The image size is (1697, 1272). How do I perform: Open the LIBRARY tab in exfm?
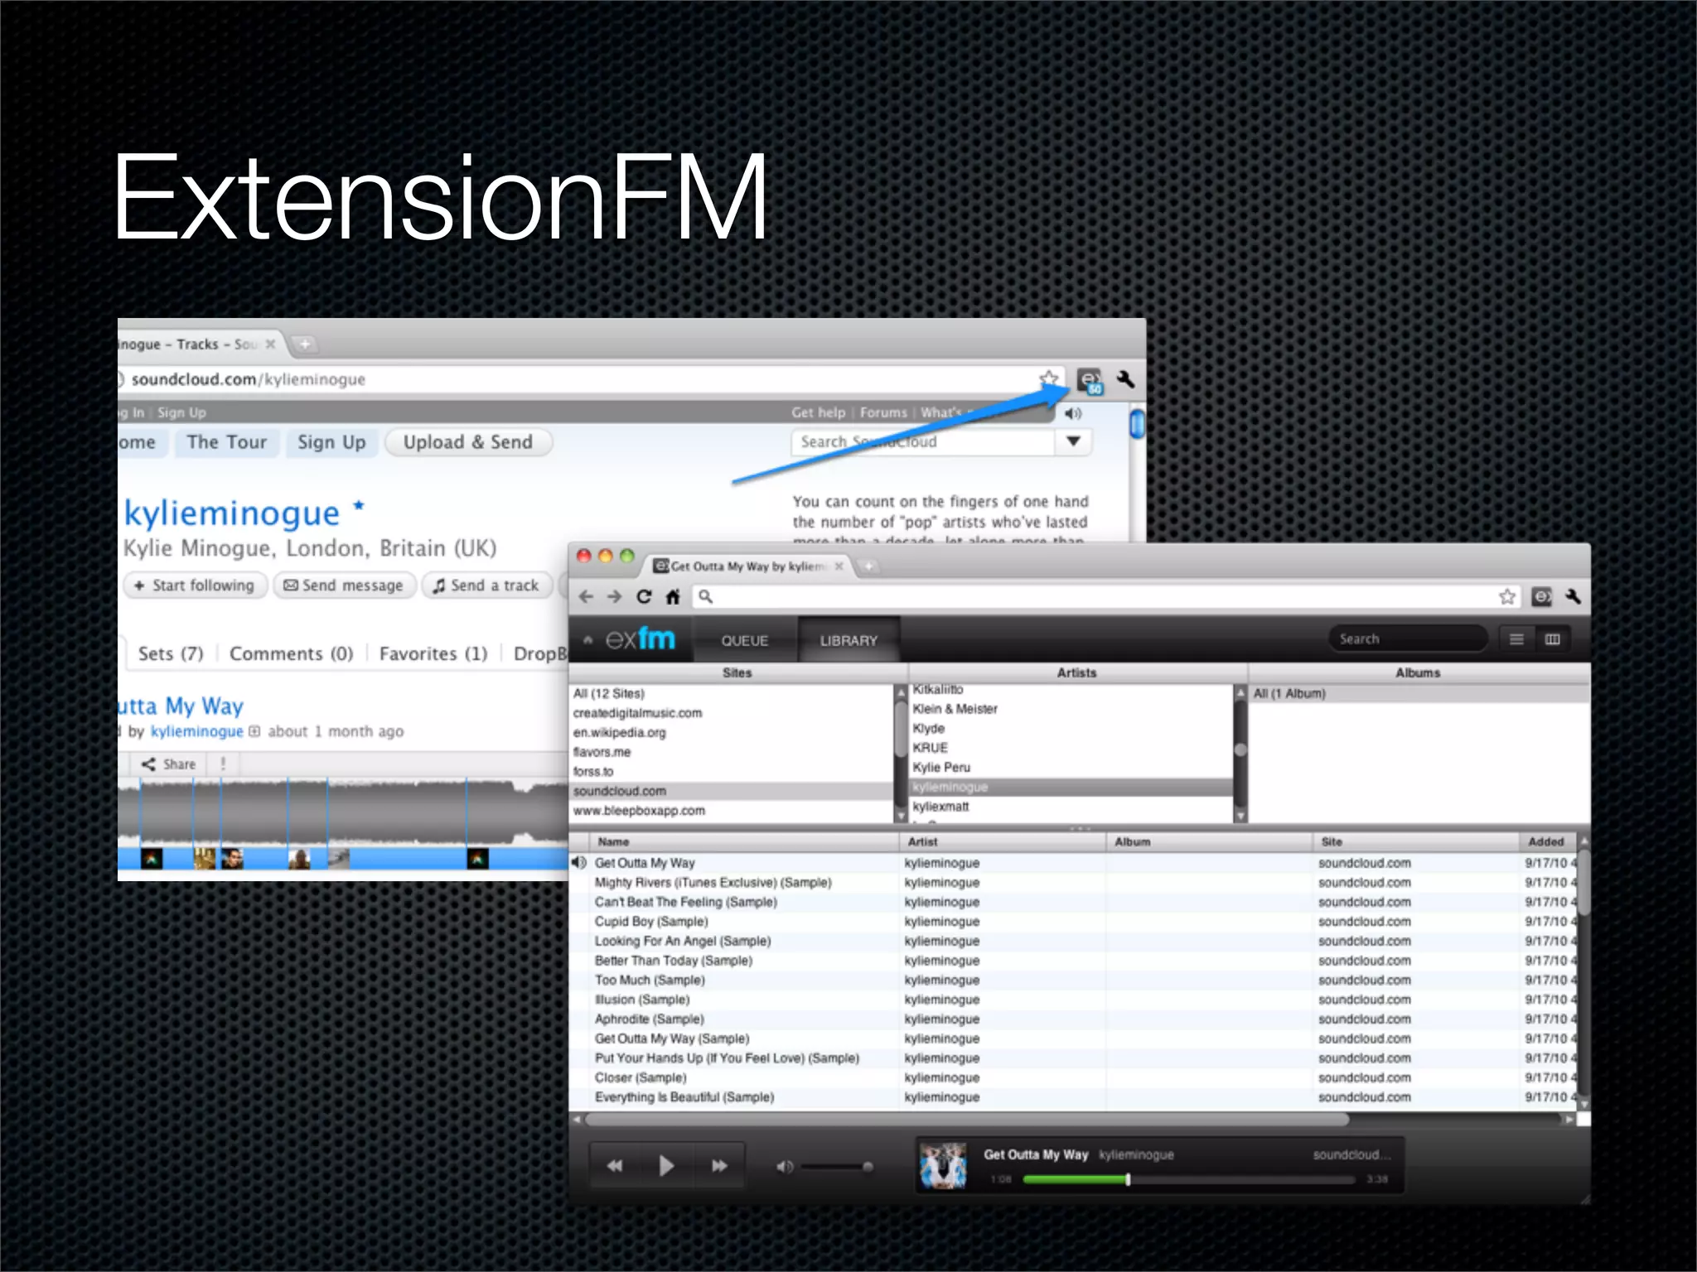click(848, 640)
